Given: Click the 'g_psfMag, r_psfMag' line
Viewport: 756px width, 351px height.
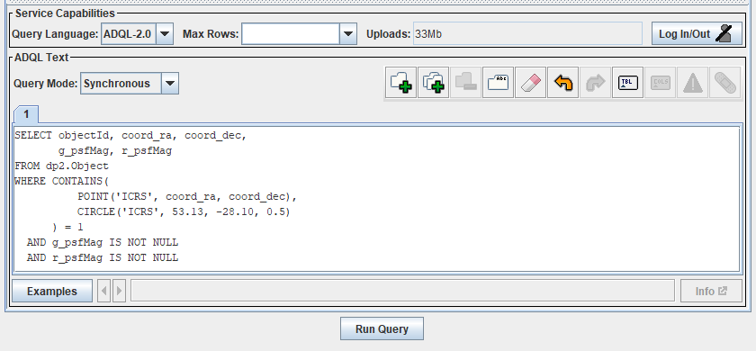Looking at the screenshot, I should click(115, 151).
